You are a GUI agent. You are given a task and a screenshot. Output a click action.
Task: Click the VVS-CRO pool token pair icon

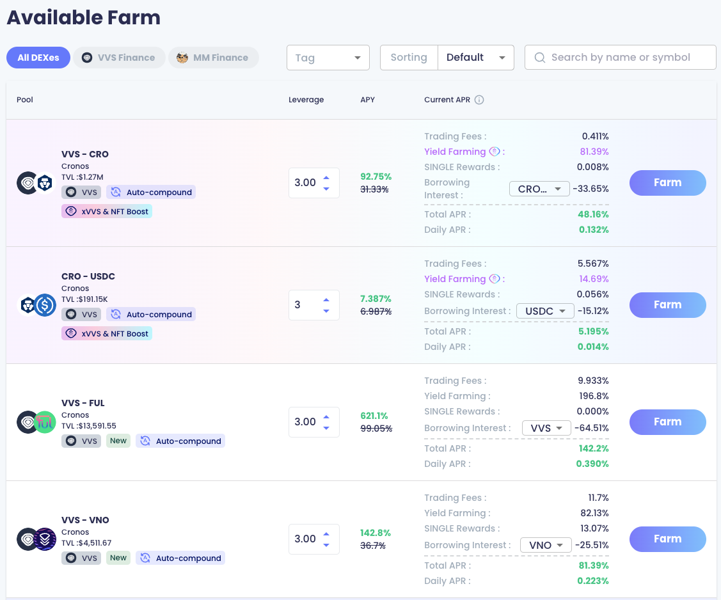tap(35, 183)
